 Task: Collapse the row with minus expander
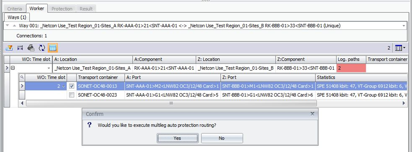point(12,68)
